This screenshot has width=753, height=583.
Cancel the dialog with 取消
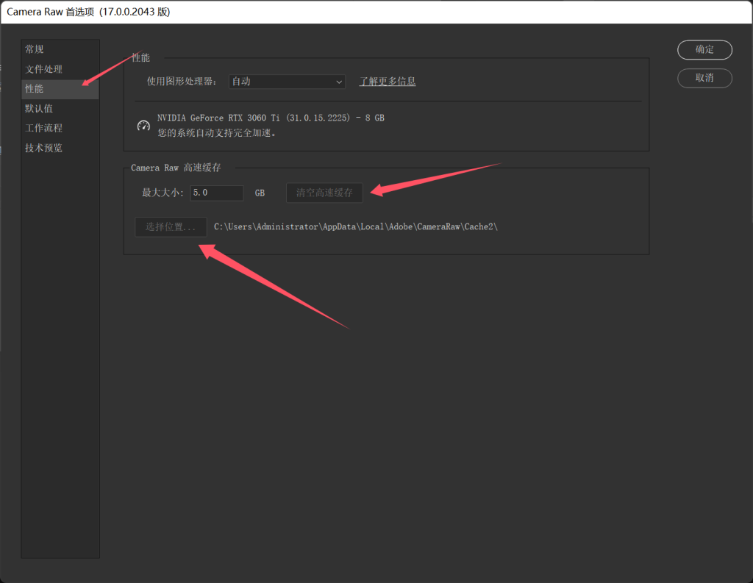pos(704,78)
